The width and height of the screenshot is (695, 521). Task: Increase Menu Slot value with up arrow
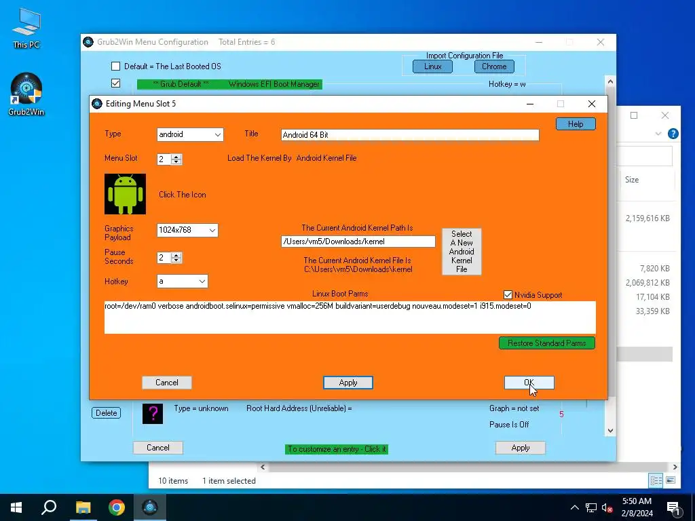coord(176,157)
